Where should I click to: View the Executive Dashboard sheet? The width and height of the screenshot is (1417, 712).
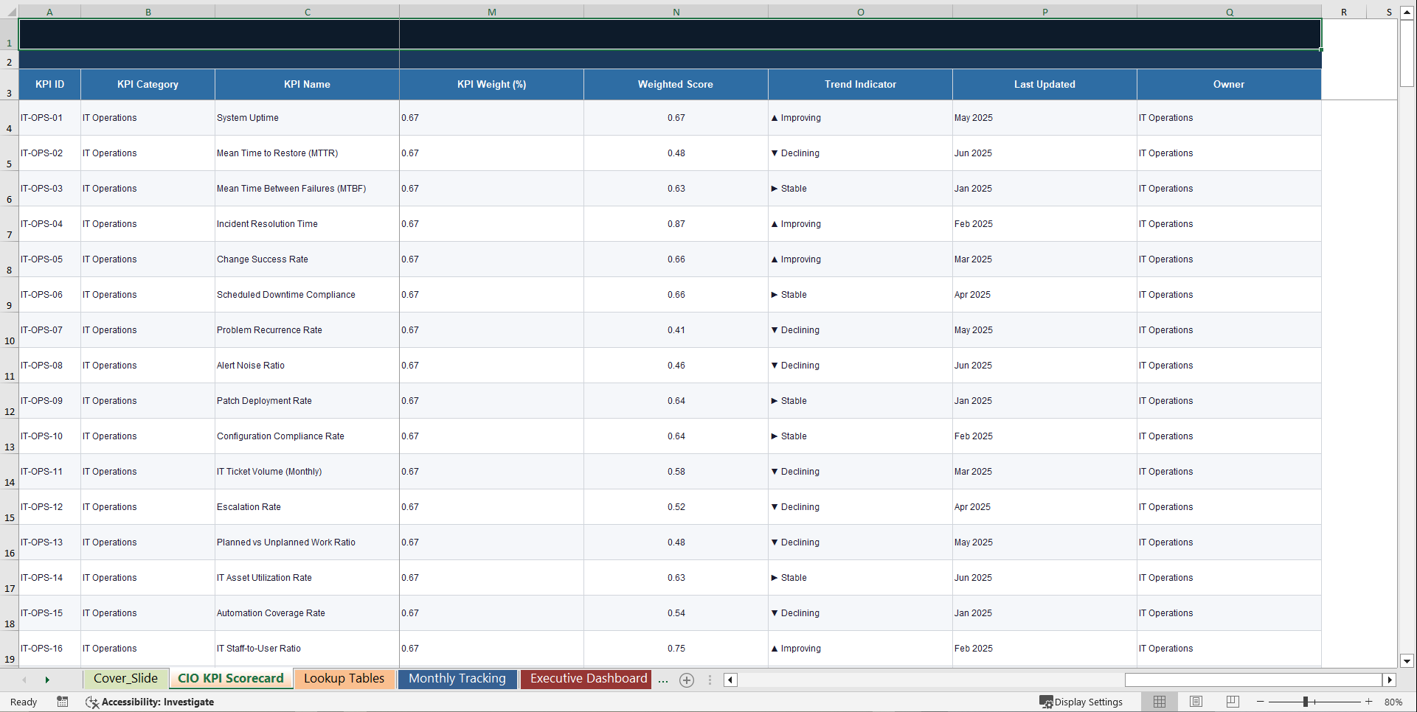585,679
